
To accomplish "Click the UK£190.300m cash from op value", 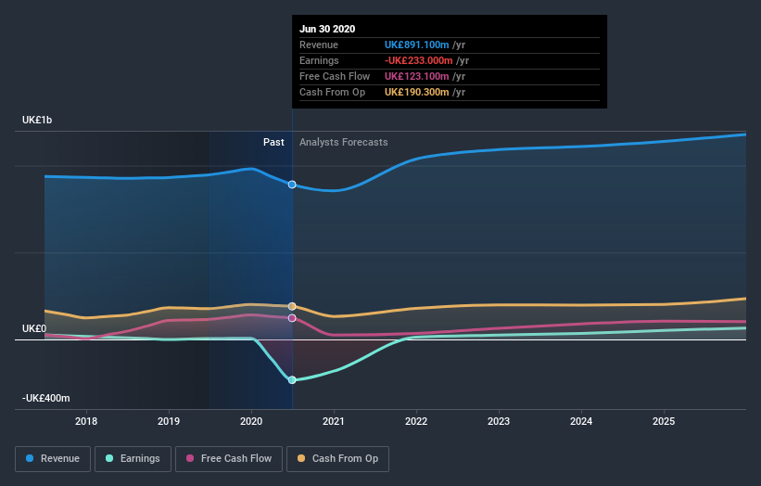I will coord(416,92).
